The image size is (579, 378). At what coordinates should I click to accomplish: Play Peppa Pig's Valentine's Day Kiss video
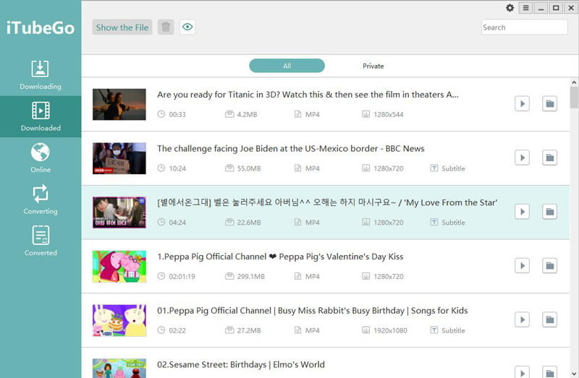[522, 265]
